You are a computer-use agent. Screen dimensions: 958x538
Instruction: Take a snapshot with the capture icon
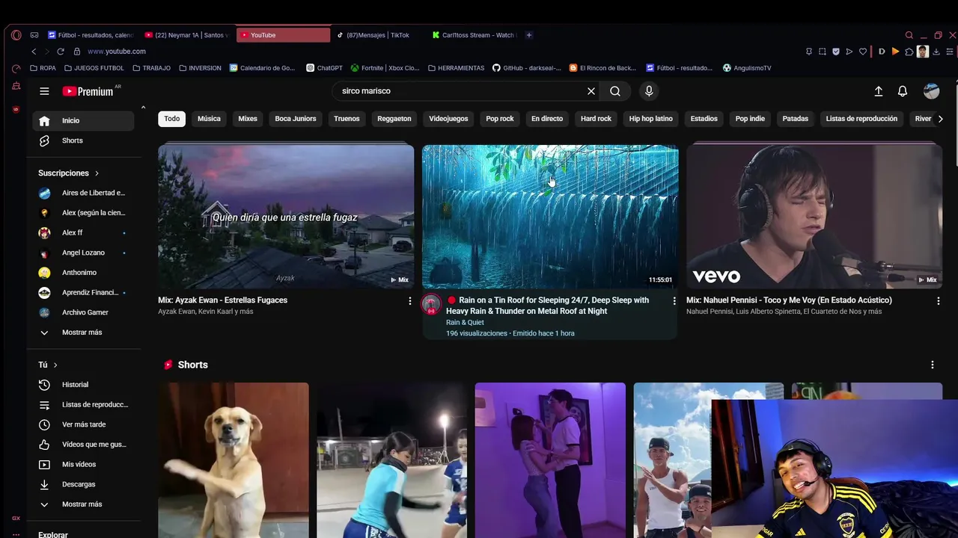point(823,52)
